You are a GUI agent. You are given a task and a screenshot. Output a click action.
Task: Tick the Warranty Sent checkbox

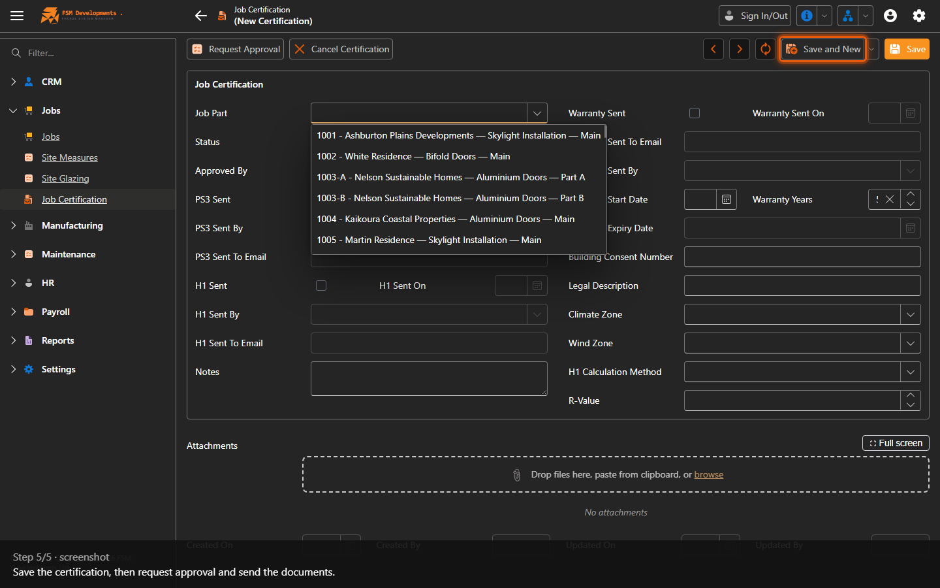tap(695, 113)
